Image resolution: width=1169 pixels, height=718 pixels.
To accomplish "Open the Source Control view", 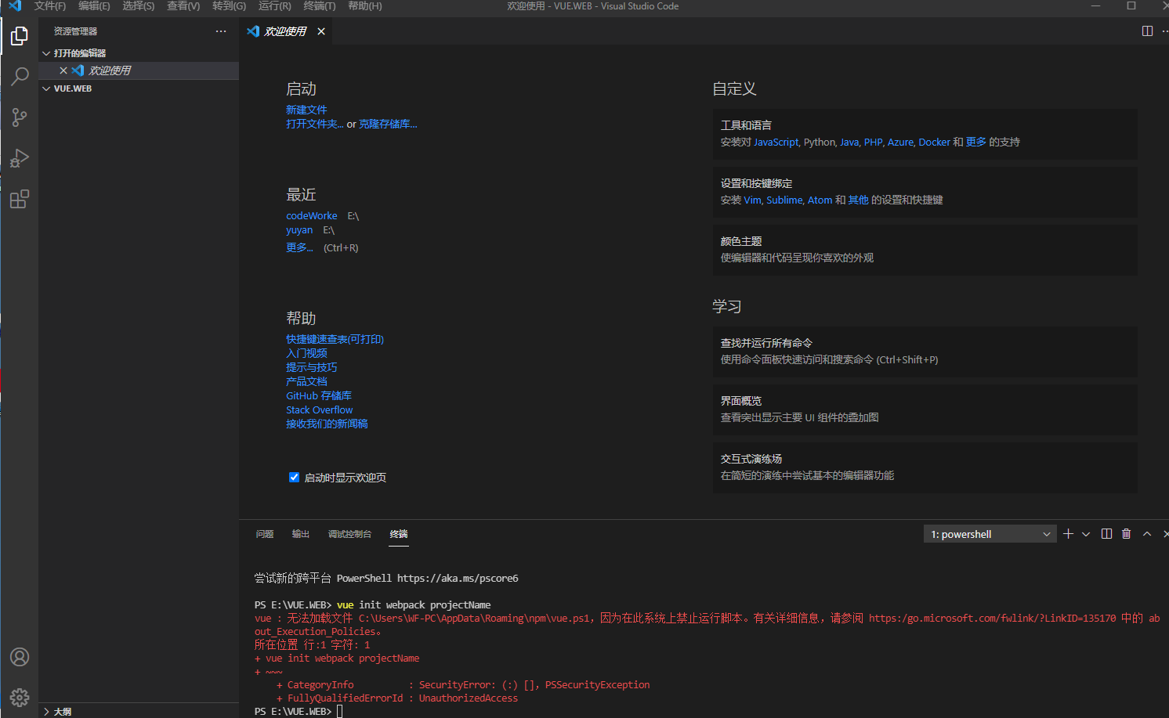I will click(20, 117).
